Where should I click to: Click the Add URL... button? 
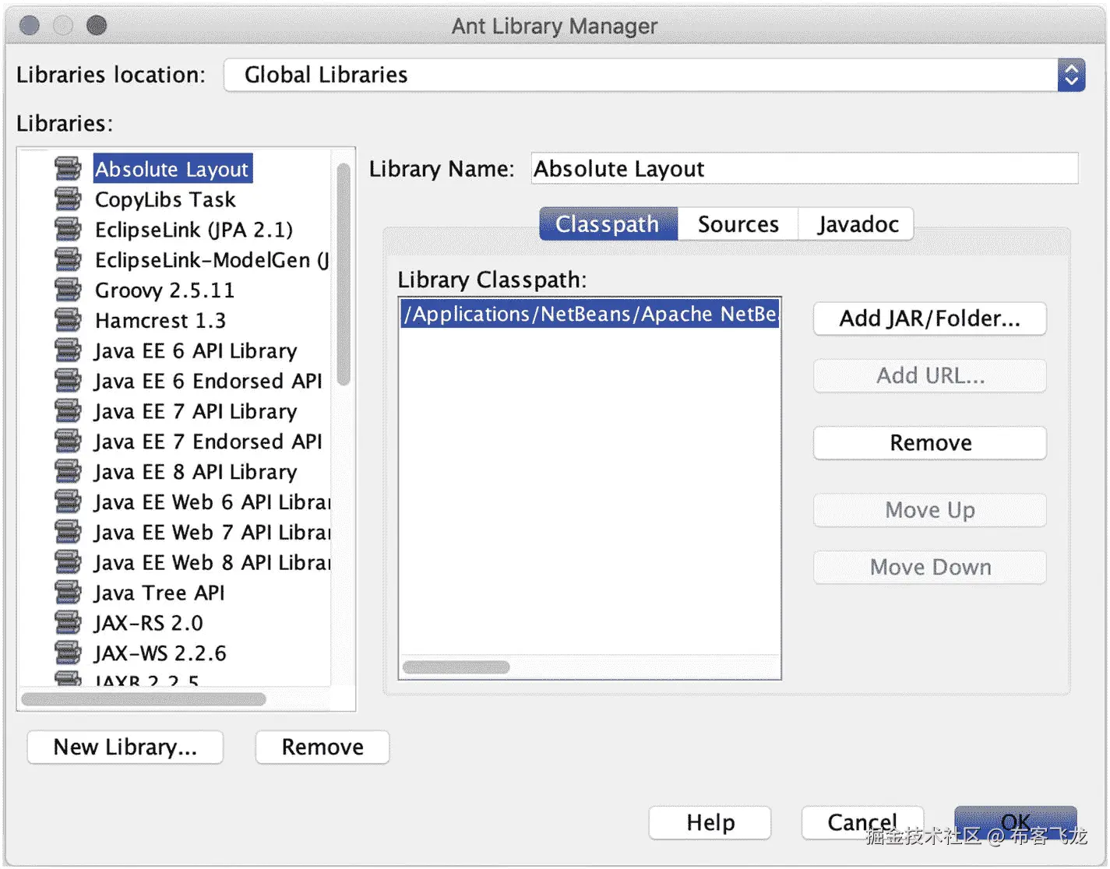(x=929, y=375)
